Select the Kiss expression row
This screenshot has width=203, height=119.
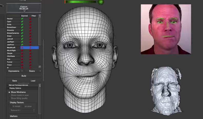(x=23, y=59)
